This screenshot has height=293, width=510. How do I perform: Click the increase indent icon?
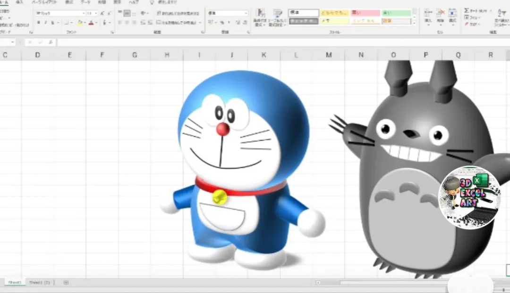(150, 23)
